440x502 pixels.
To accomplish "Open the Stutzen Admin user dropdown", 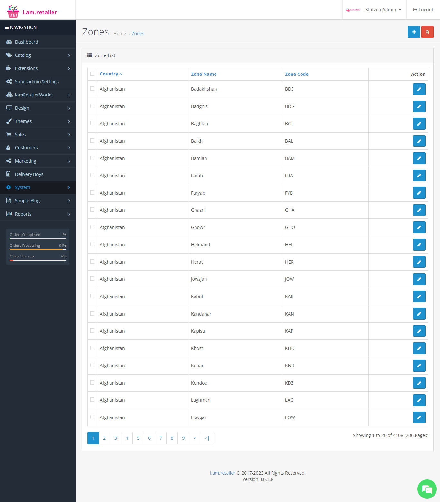I will [374, 10].
